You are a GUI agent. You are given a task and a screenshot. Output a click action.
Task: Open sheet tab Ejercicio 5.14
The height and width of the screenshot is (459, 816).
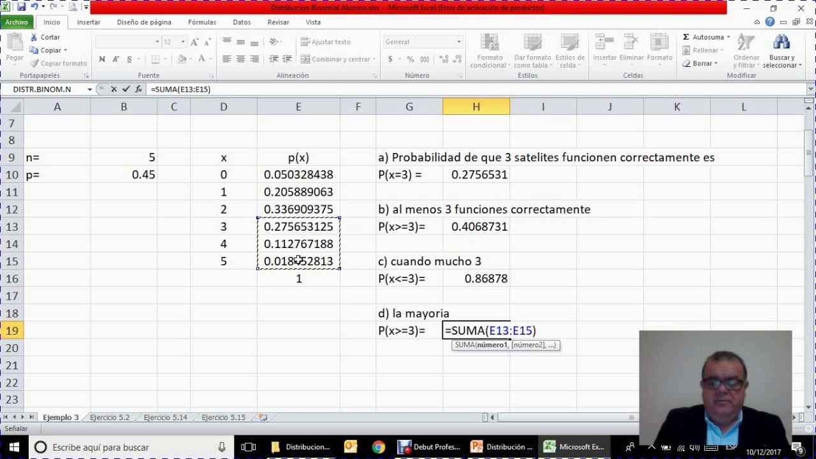click(x=165, y=418)
